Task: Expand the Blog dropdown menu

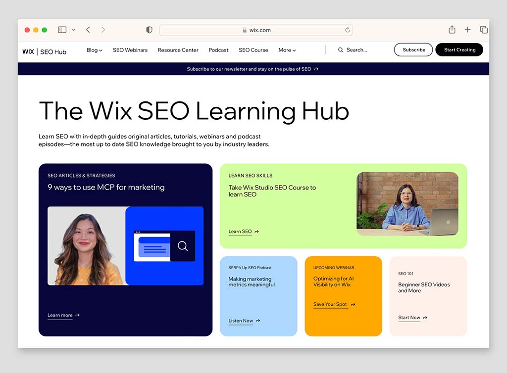Action: click(94, 50)
